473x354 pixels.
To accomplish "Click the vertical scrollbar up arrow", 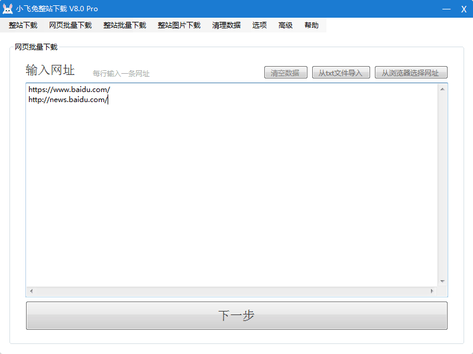I will coord(442,89).
